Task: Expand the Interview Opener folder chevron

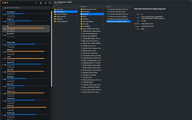Action: click(103, 21)
